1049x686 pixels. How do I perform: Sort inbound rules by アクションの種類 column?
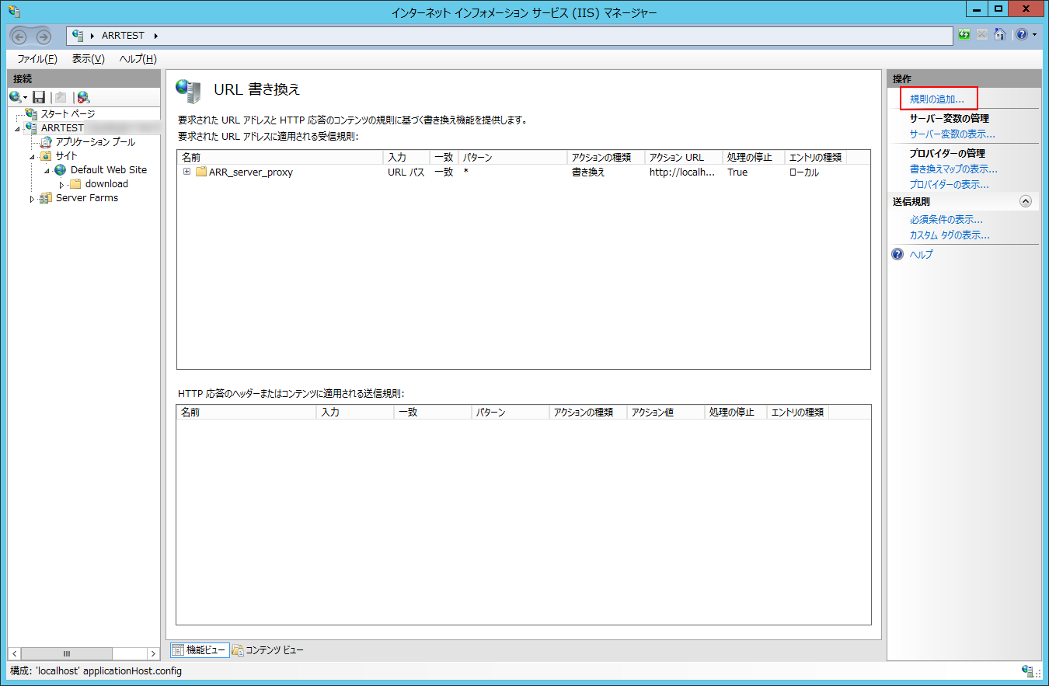click(605, 158)
